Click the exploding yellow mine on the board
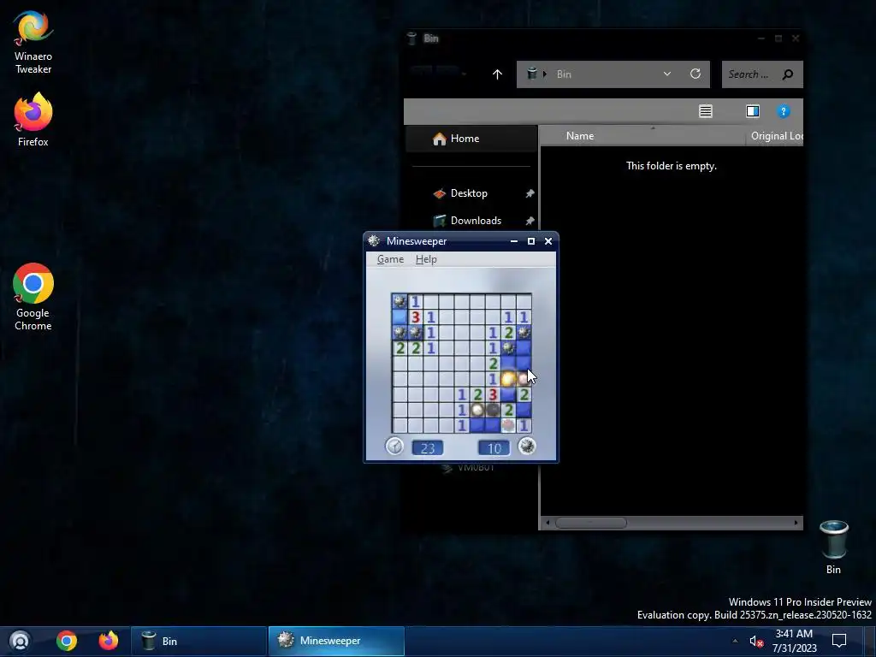The width and height of the screenshot is (876, 657). 508,379
